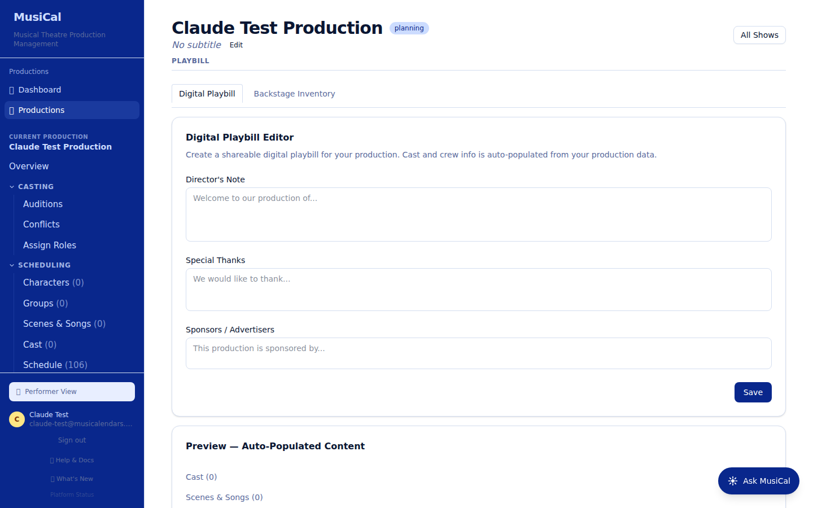Collapse the CASTING section chevron
This screenshot has height=508, width=813.
pos(12,187)
